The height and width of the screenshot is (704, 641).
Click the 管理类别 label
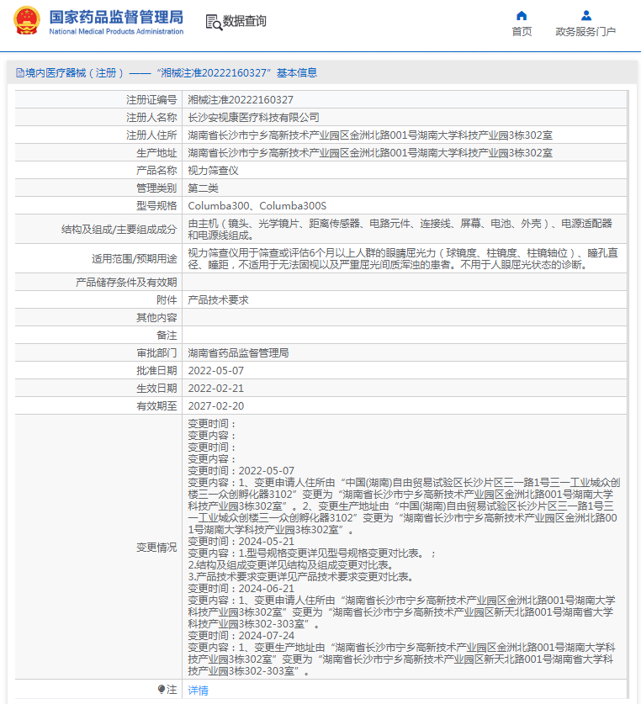[x=156, y=188]
